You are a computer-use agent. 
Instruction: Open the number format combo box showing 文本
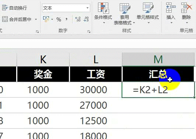pos(66,8)
